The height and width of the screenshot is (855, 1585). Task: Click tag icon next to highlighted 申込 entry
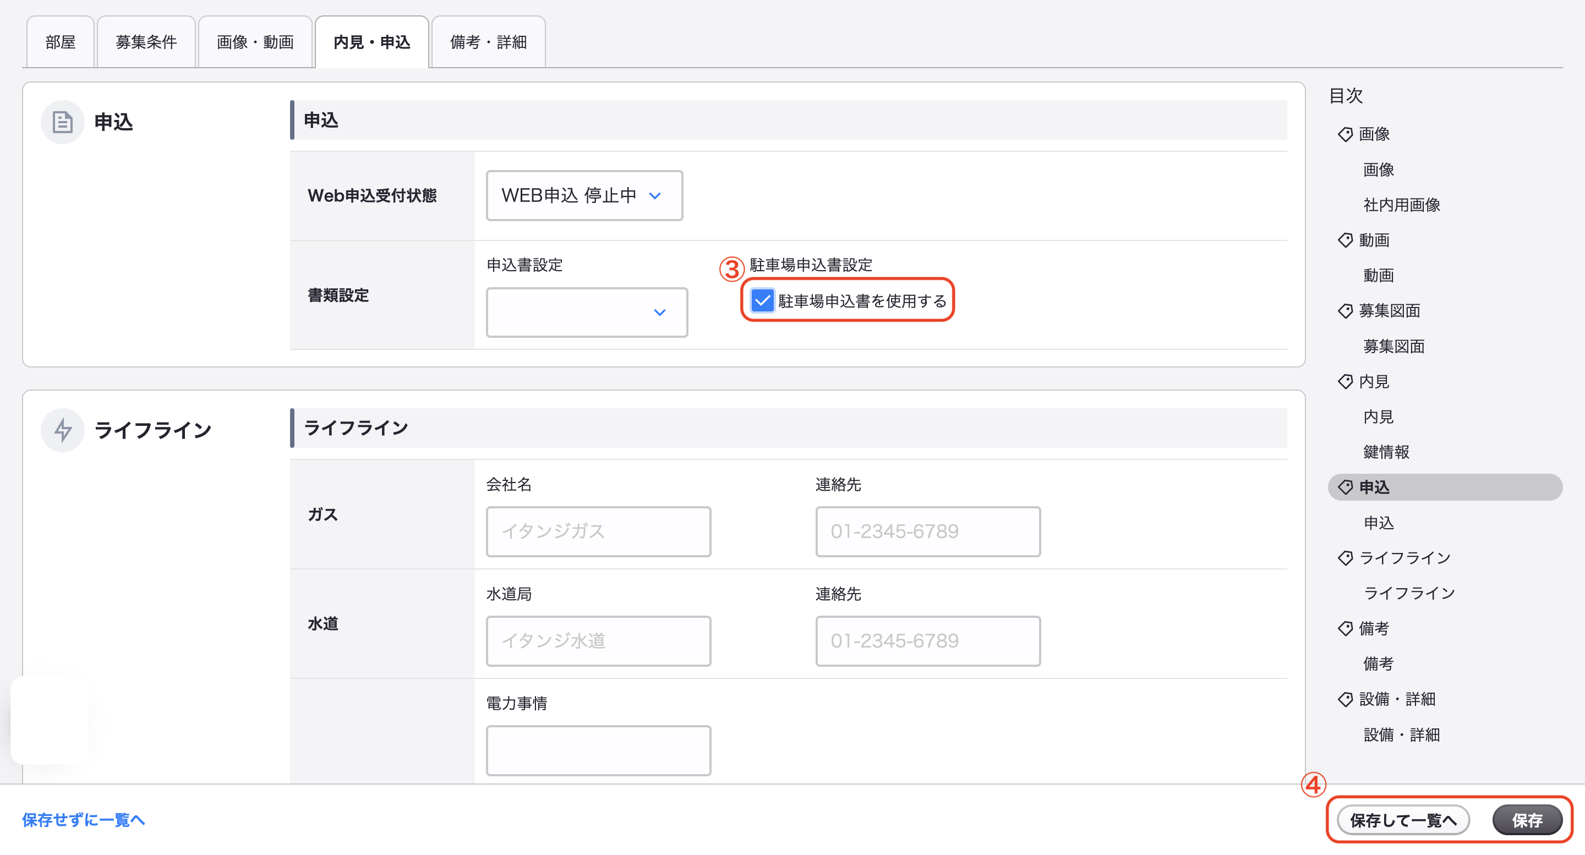[x=1345, y=487]
